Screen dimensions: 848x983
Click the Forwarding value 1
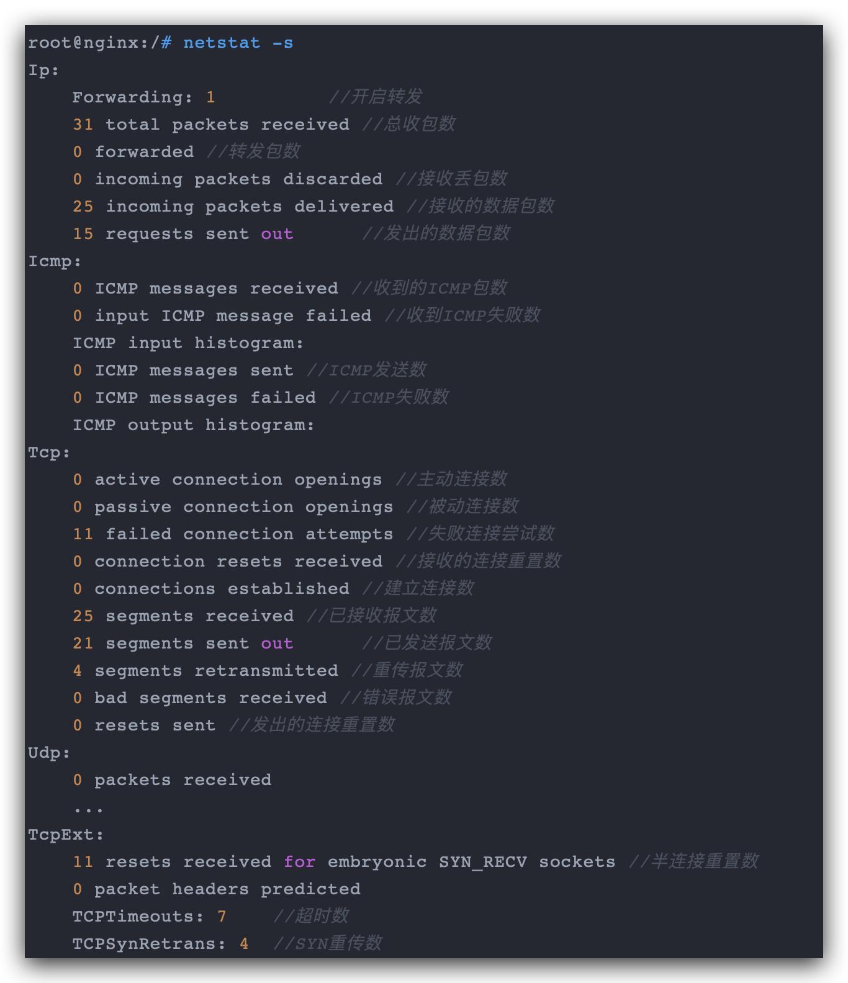click(x=210, y=97)
